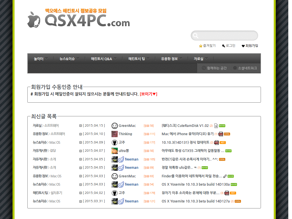Click the 즐겨찾기 link

coord(209,46)
